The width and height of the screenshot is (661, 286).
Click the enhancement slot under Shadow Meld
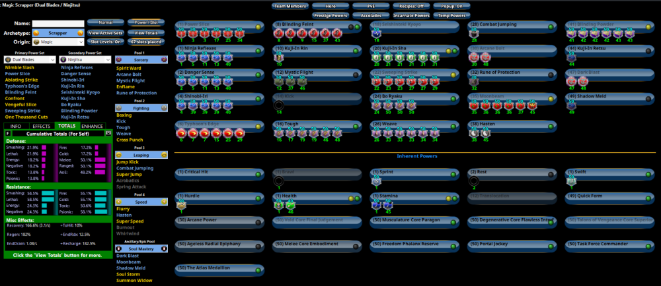pyautogui.click(x=571, y=105)
